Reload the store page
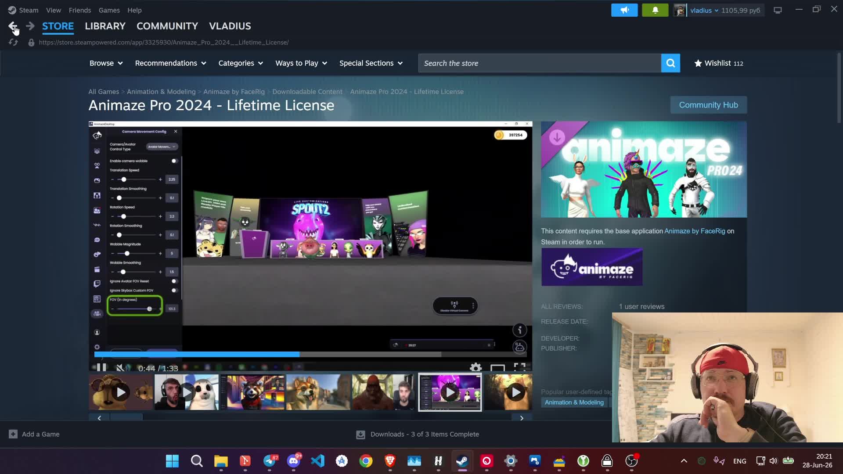This screenshot has width=843, height=474. tap(13, 43)
